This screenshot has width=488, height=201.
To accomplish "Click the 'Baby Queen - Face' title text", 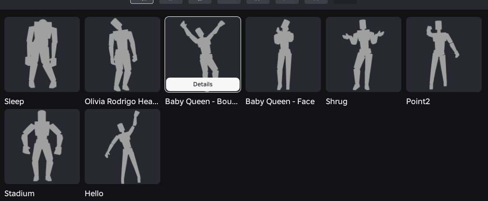I will pos(280,102).
